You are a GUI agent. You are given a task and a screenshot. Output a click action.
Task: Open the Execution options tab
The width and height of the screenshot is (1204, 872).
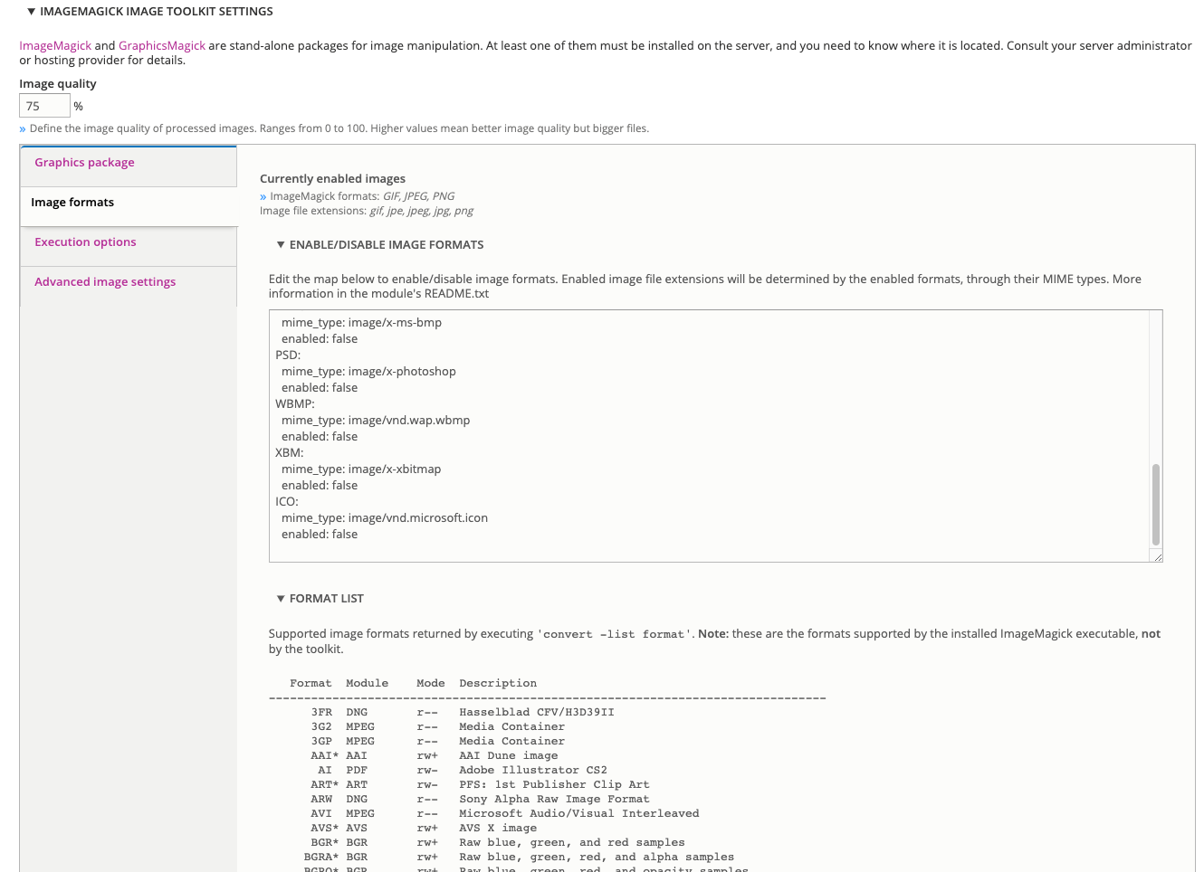129,246
